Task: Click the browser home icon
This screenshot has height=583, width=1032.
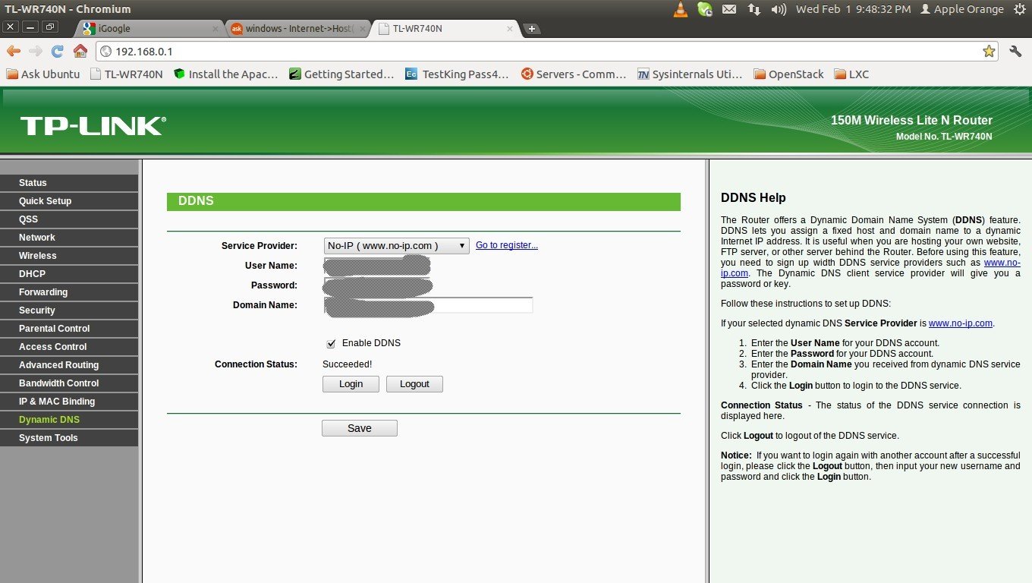Action: [x=80, y=51]
